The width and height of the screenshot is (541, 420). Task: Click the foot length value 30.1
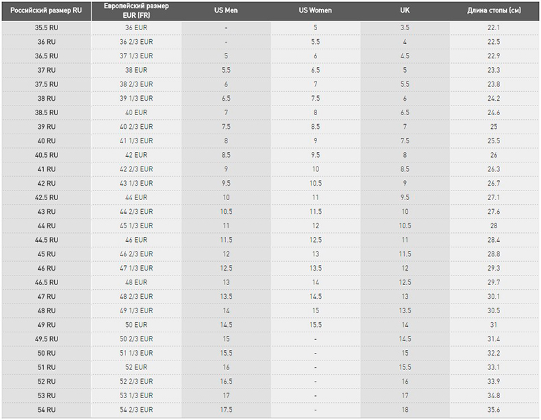coord(494,297)
